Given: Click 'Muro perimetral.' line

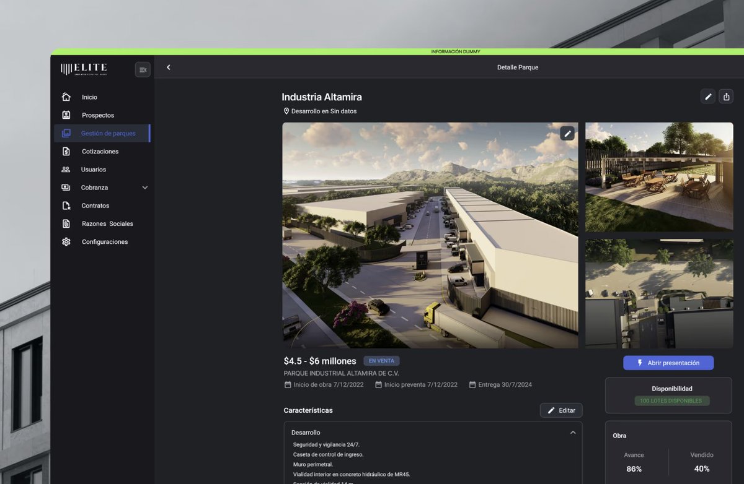Looking at the screenshot, I should (x=313, y=464).
